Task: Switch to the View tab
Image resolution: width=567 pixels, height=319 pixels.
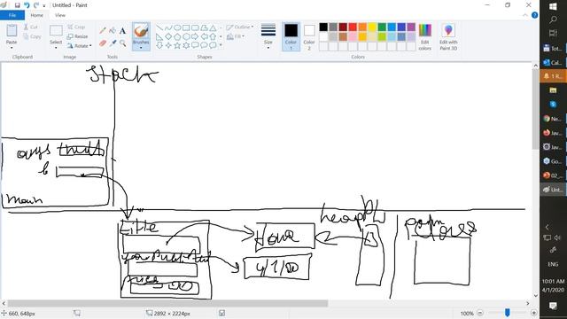Action: 60,15
